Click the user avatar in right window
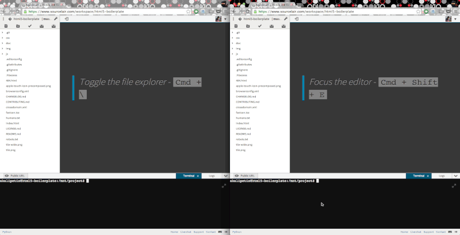The height and width of the screenshot is (235, 460). point(448,19)
